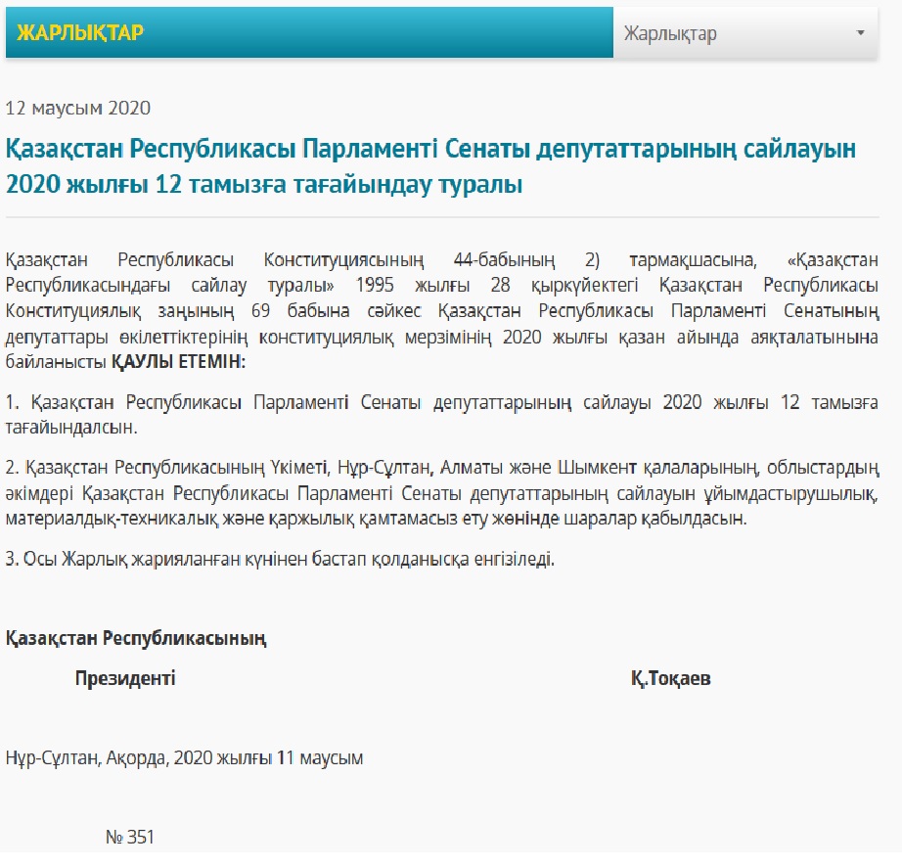The width and height of the screenshot is (902, 867).
Task: Click the signature name Қ.Тоқаев
Action: point(671,678)
